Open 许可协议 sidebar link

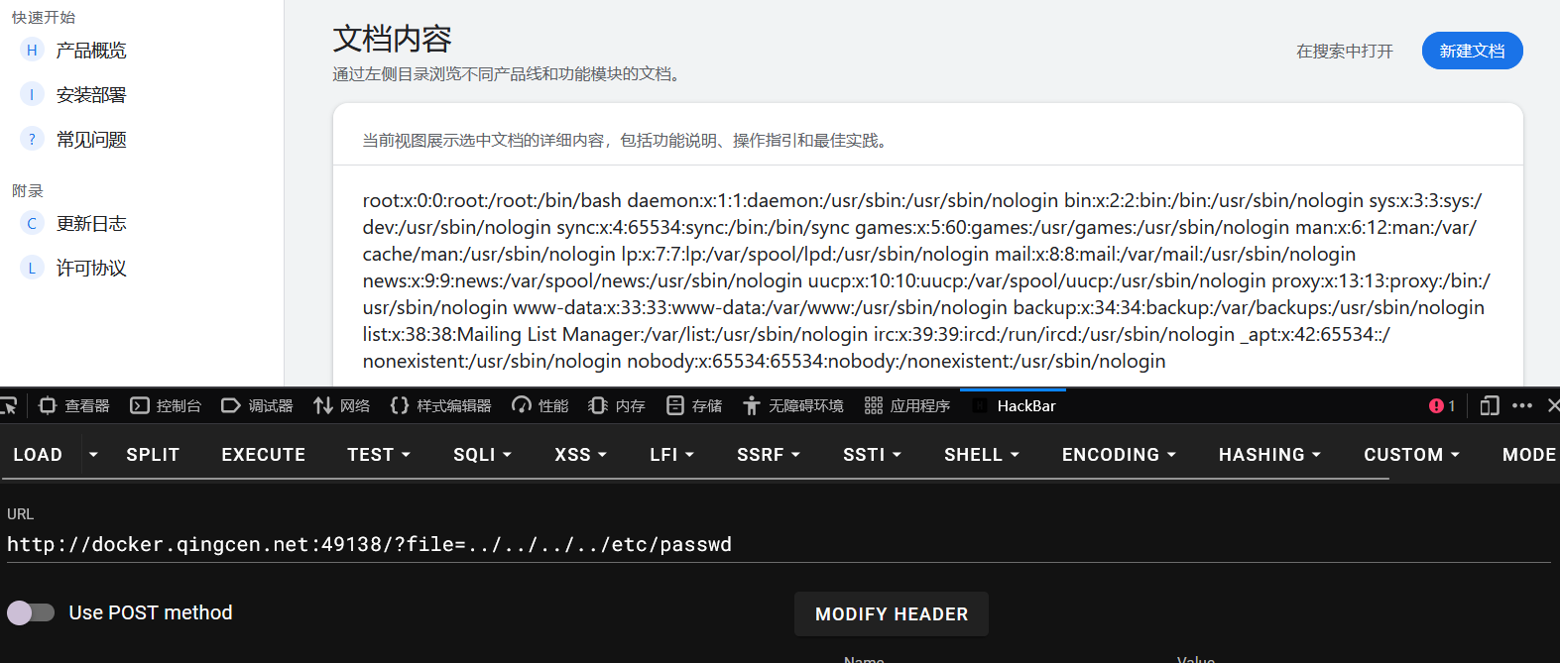(91, 269)
